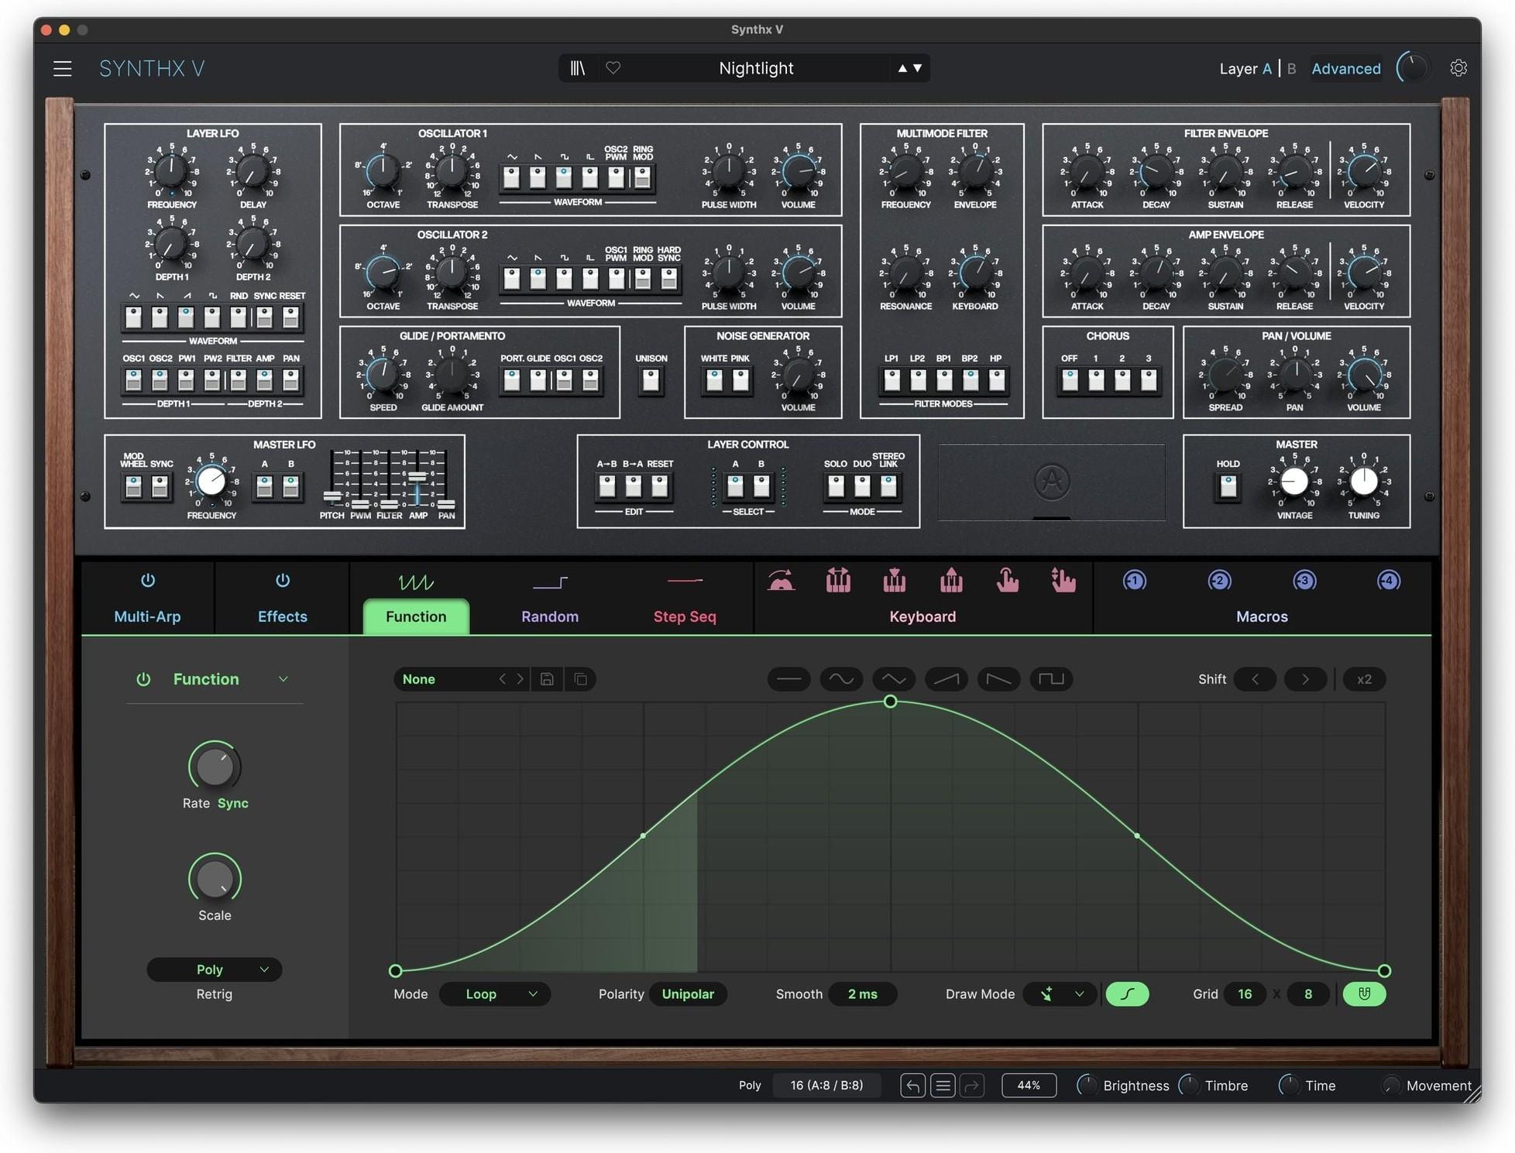
Task: Select the ramp up function shape preset
Action: coord(946,679)
